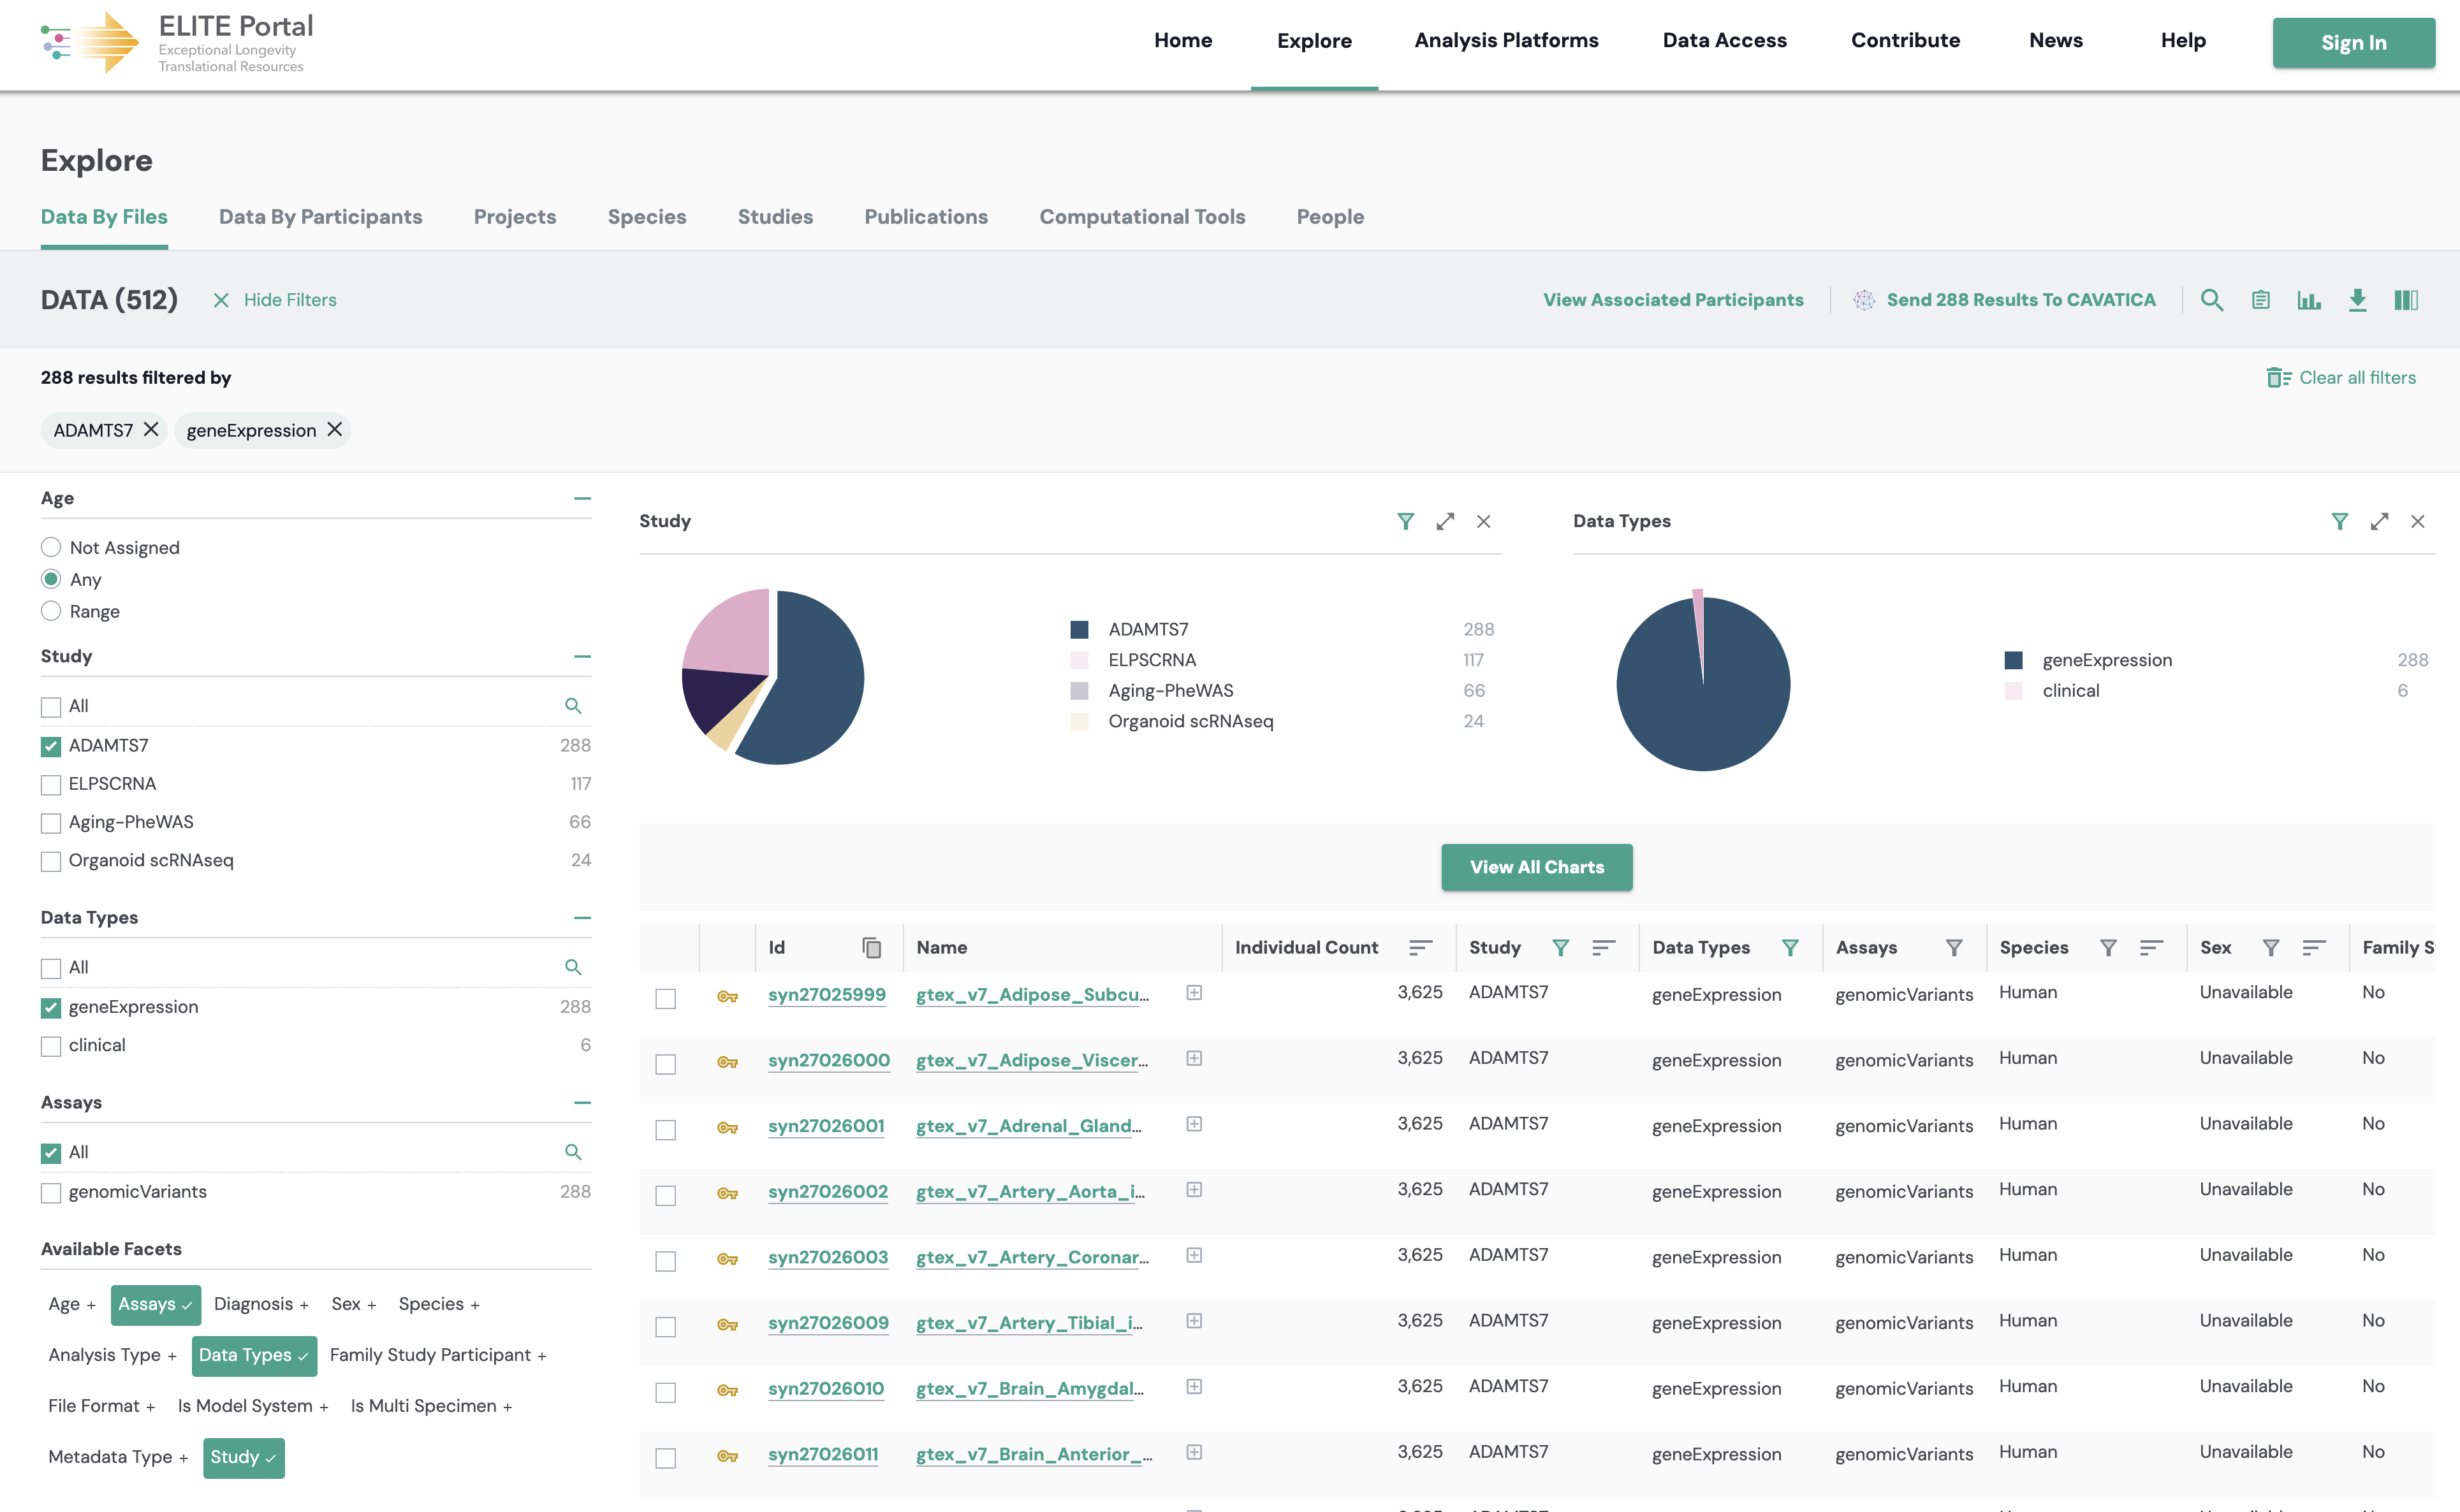
Task: Expand the row details for gtex_v7_Adipose_Subcu
Action: pyautogui.click(x=1194, y=993)
